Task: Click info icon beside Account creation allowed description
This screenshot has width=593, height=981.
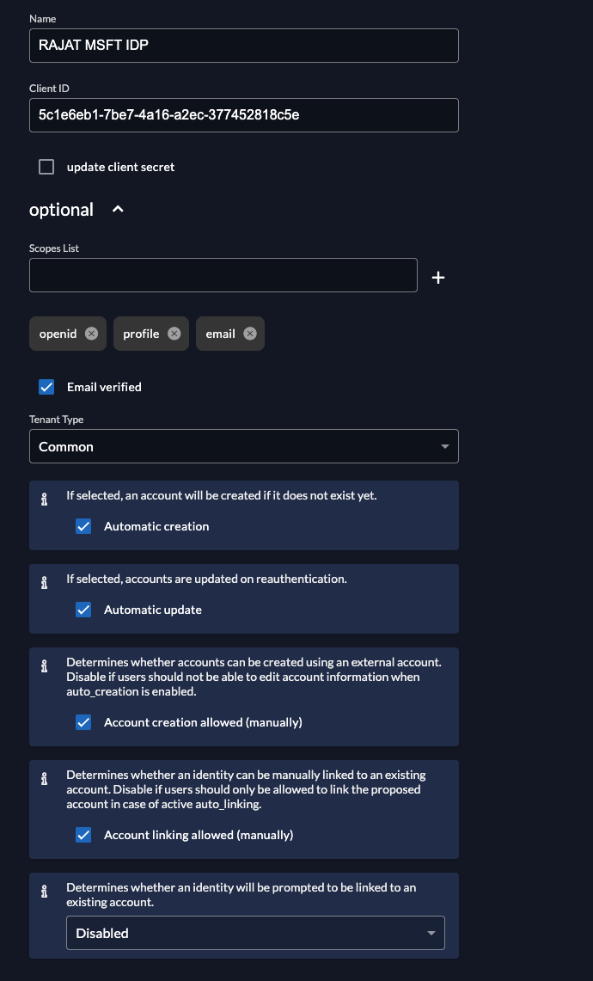Action: (x=45, y=666)
